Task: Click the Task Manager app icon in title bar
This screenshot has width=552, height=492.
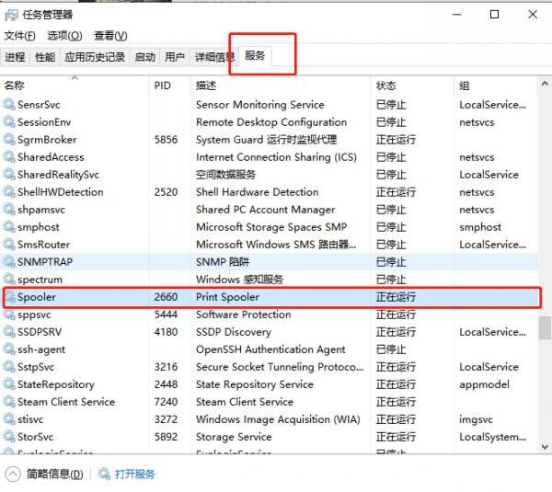Action: coord(13,15)
